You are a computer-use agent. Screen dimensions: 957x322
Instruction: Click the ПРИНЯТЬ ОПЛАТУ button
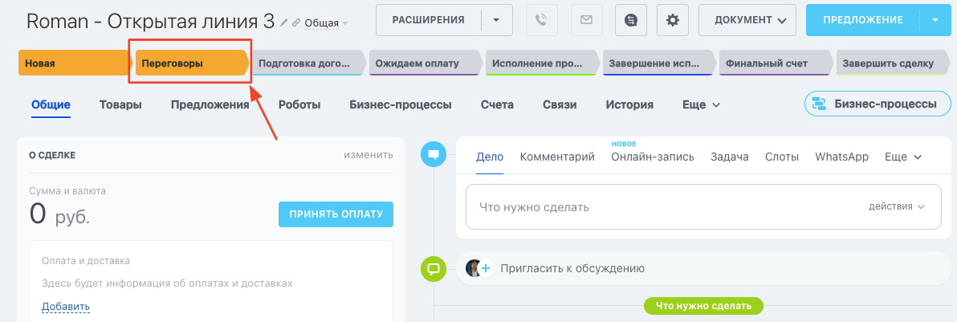point(336,214)
